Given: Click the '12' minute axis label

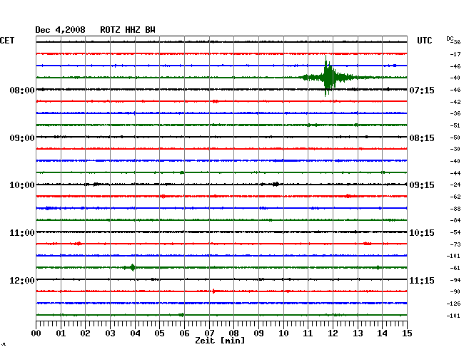Looking at the screenshot, I should pos(333,333).
